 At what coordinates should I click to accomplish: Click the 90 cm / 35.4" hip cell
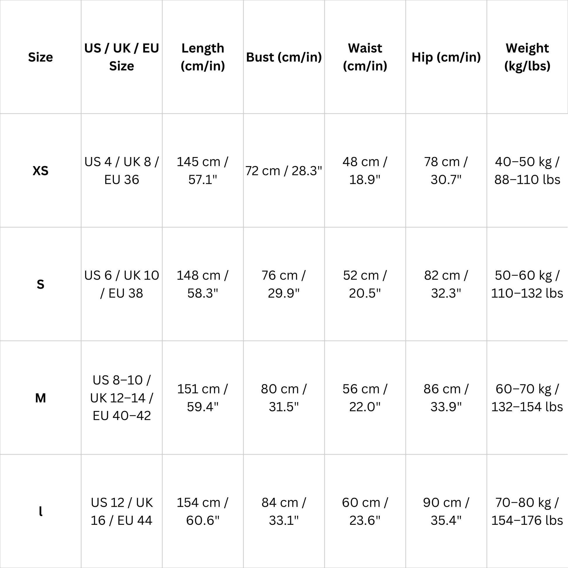446,511
